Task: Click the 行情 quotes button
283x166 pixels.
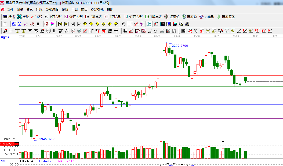Action: tap(9, 17)
